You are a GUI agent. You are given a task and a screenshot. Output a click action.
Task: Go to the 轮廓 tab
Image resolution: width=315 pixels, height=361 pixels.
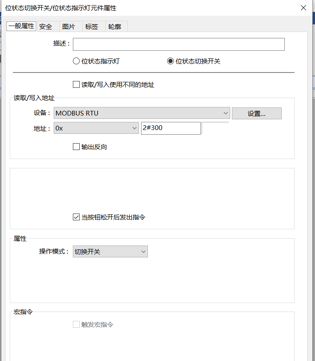[115, 27]
